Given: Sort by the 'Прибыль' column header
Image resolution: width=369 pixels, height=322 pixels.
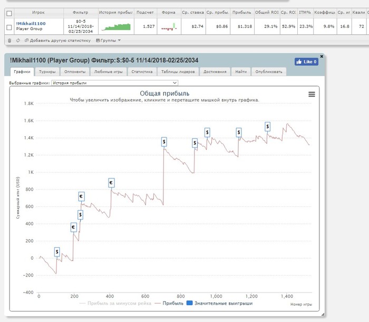Looking at the screenshot, I should (241, 13).
